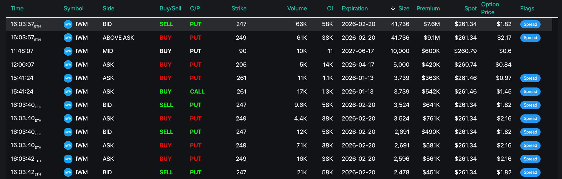The height and width of the screenshot is (179, 562).
Task: Click the IWM icon in the 2,596 size row
Action: click(x=68, y=159)
